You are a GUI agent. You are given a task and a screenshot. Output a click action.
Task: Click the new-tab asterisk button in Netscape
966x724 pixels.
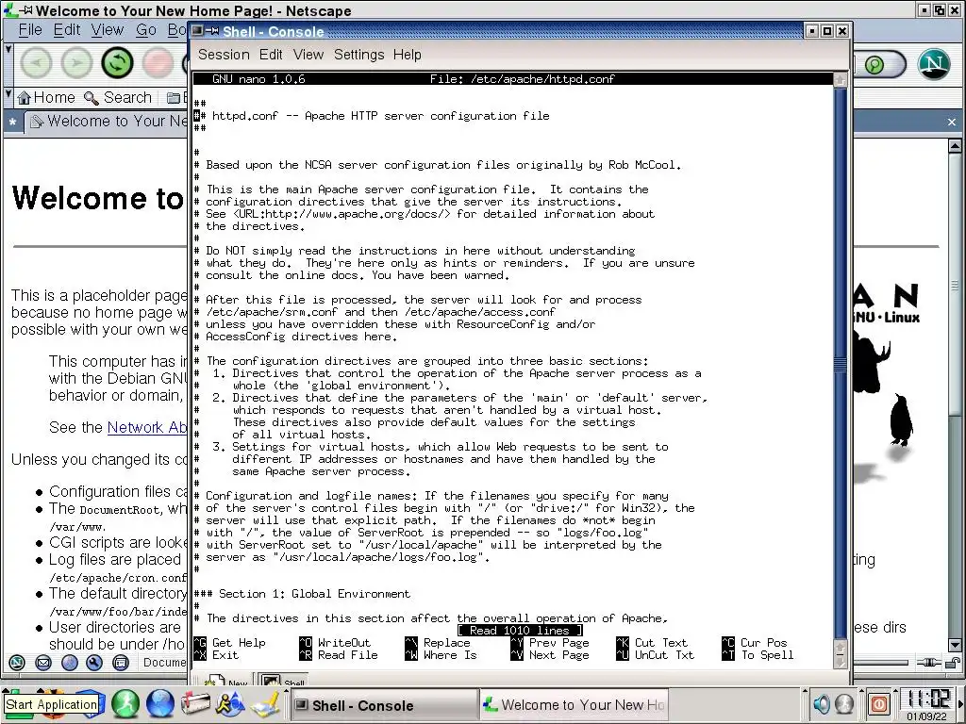pyautogui.click(x=12, y=122)
